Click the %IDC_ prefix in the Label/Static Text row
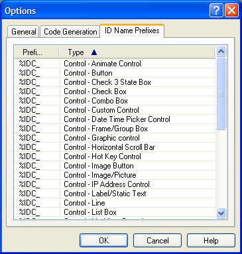The height and width of the screenshot is (254, 242). point(29,194)
